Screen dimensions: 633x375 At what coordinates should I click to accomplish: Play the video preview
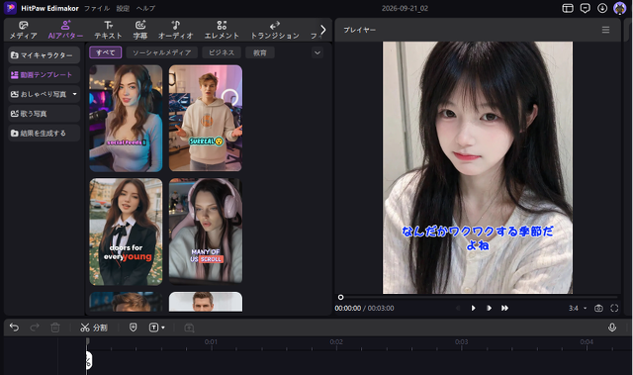coord(473,308)
